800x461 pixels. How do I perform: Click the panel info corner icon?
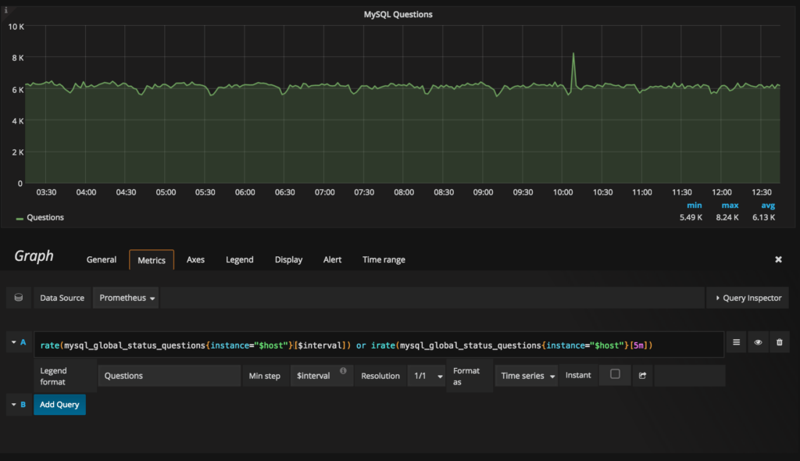[x=5, y=9]
